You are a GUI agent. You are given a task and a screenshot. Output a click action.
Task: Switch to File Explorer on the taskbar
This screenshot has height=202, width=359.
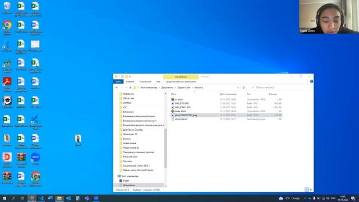point(59,198)
